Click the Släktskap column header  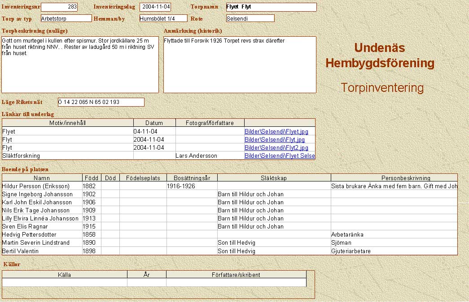point(274,178)
